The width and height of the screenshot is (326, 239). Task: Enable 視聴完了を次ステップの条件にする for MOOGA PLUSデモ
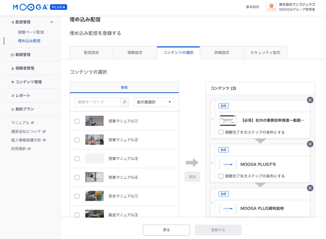coord(221,176)
